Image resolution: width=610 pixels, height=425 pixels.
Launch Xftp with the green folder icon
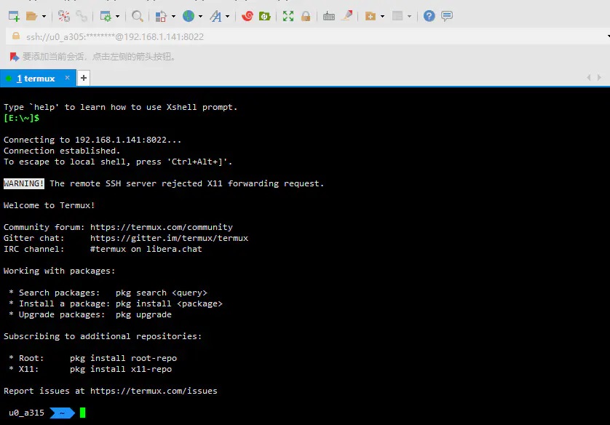[x=265, y=16]
